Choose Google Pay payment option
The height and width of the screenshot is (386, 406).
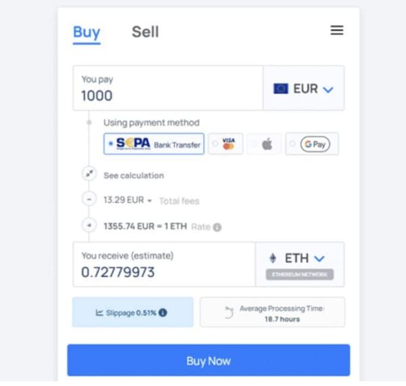coord(312,144)
